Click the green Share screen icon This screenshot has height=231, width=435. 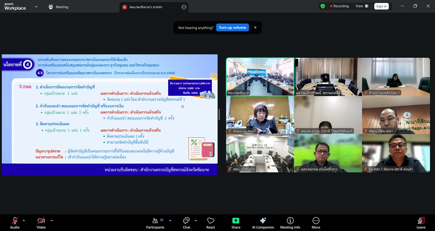[236, 221]
